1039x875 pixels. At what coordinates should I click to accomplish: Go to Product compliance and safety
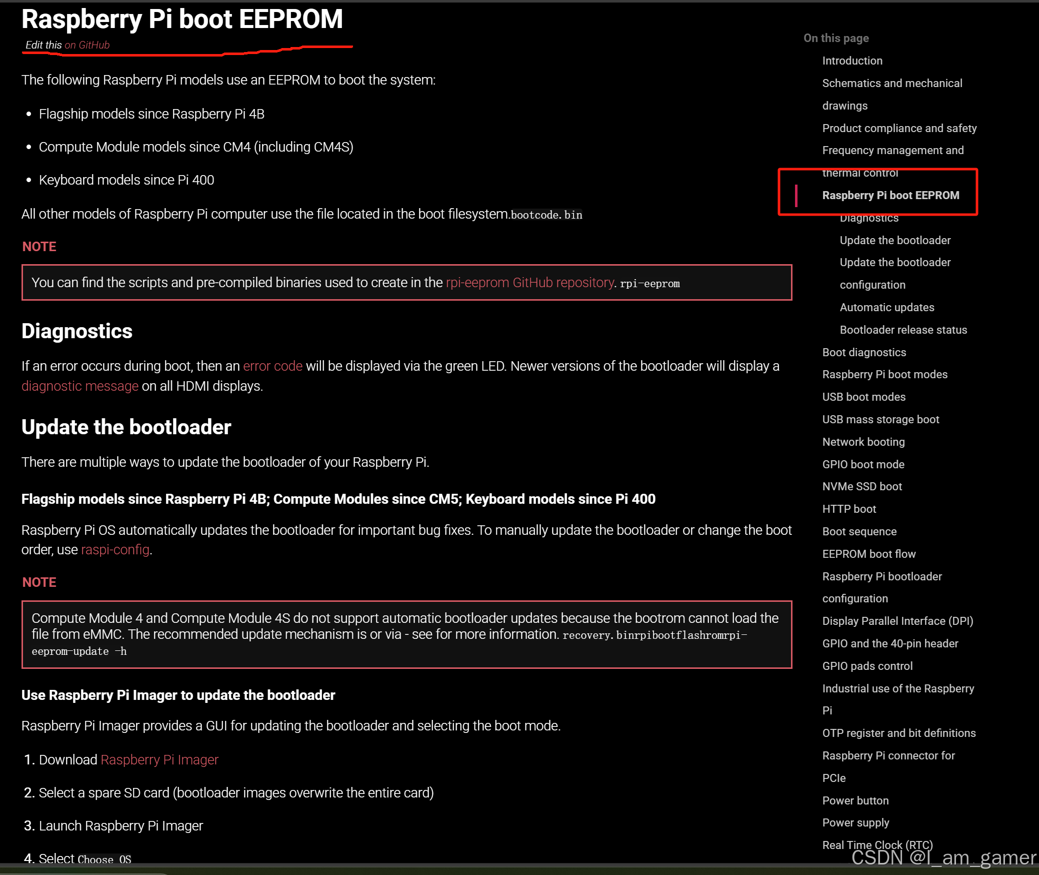point(899,128)
